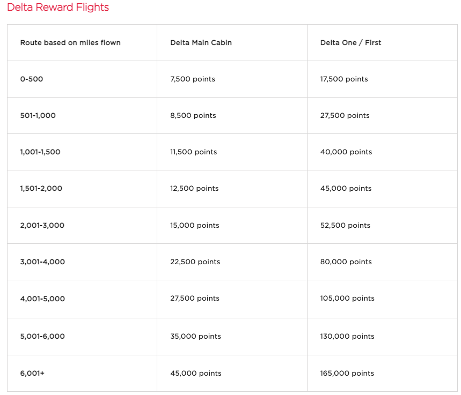Click the 40,000 points cell
The height and width of the screenshot is (395, 461).
(346, 152)
